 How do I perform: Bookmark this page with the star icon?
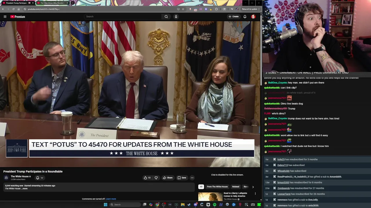click(183, 9)
